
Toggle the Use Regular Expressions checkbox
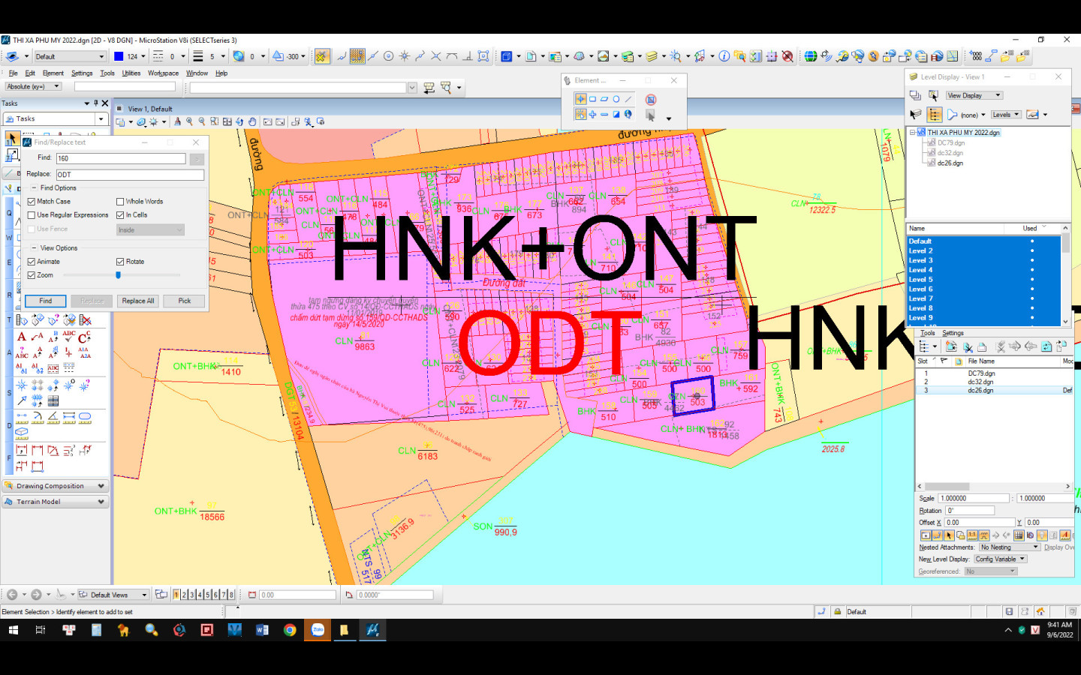point(32,215)
